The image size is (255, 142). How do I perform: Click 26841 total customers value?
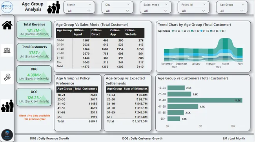click(x=93, y=121)
